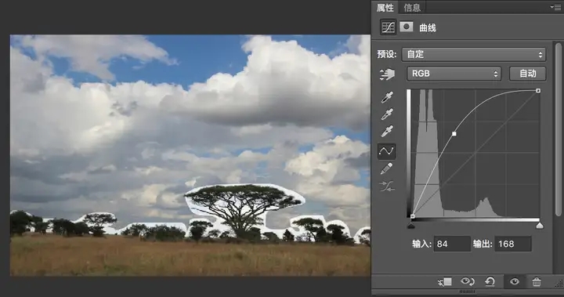Screen dimensions: 564x297
Task: Select the white point eyedropper
Action: click(387, 132)
